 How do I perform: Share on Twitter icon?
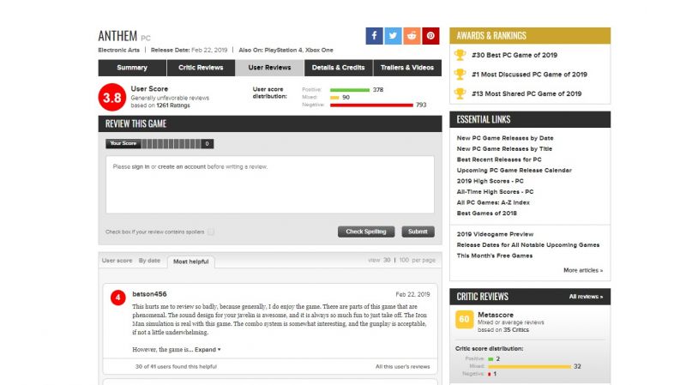pos(393,36)
